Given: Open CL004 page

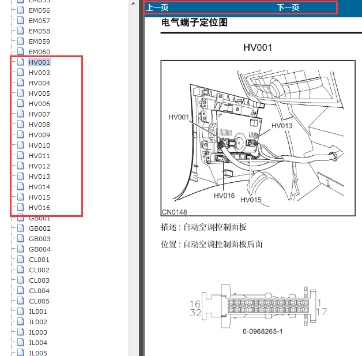Looking at the screenshot, I should 39,291.
